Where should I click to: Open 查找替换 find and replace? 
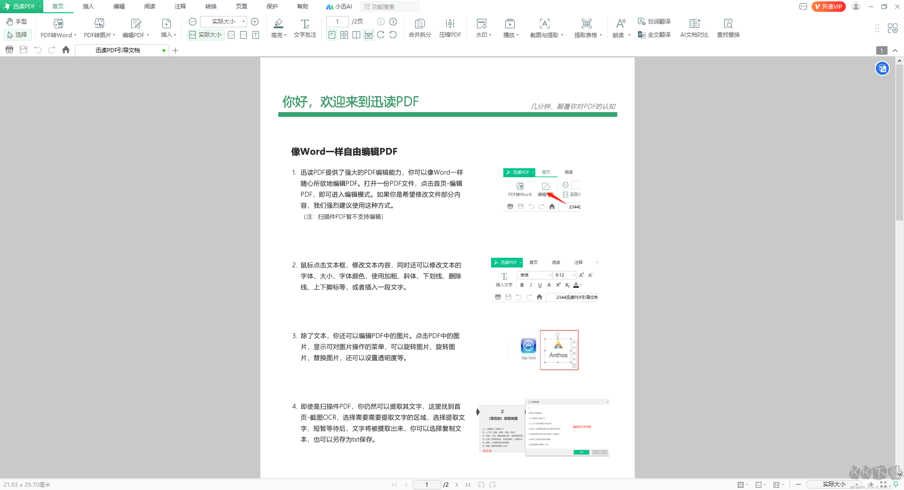[x=728, y=28]
